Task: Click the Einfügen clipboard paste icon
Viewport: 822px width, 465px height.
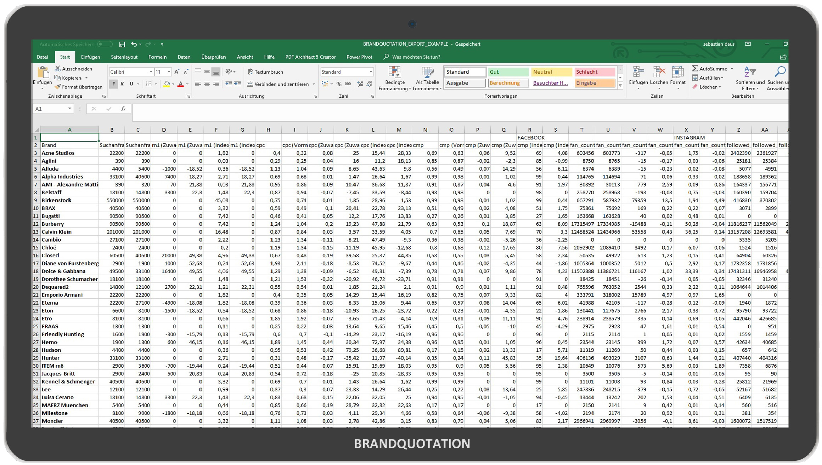Action: [x=43, y=73]
